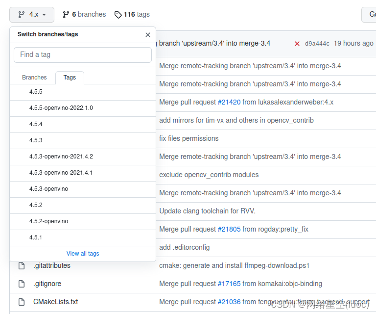The width and height of the screenshot is (376, 314).
Task: Select tag 4.5.3-openvino-2021.4.1
Action: pyautogui.click(x=83, y=173)
